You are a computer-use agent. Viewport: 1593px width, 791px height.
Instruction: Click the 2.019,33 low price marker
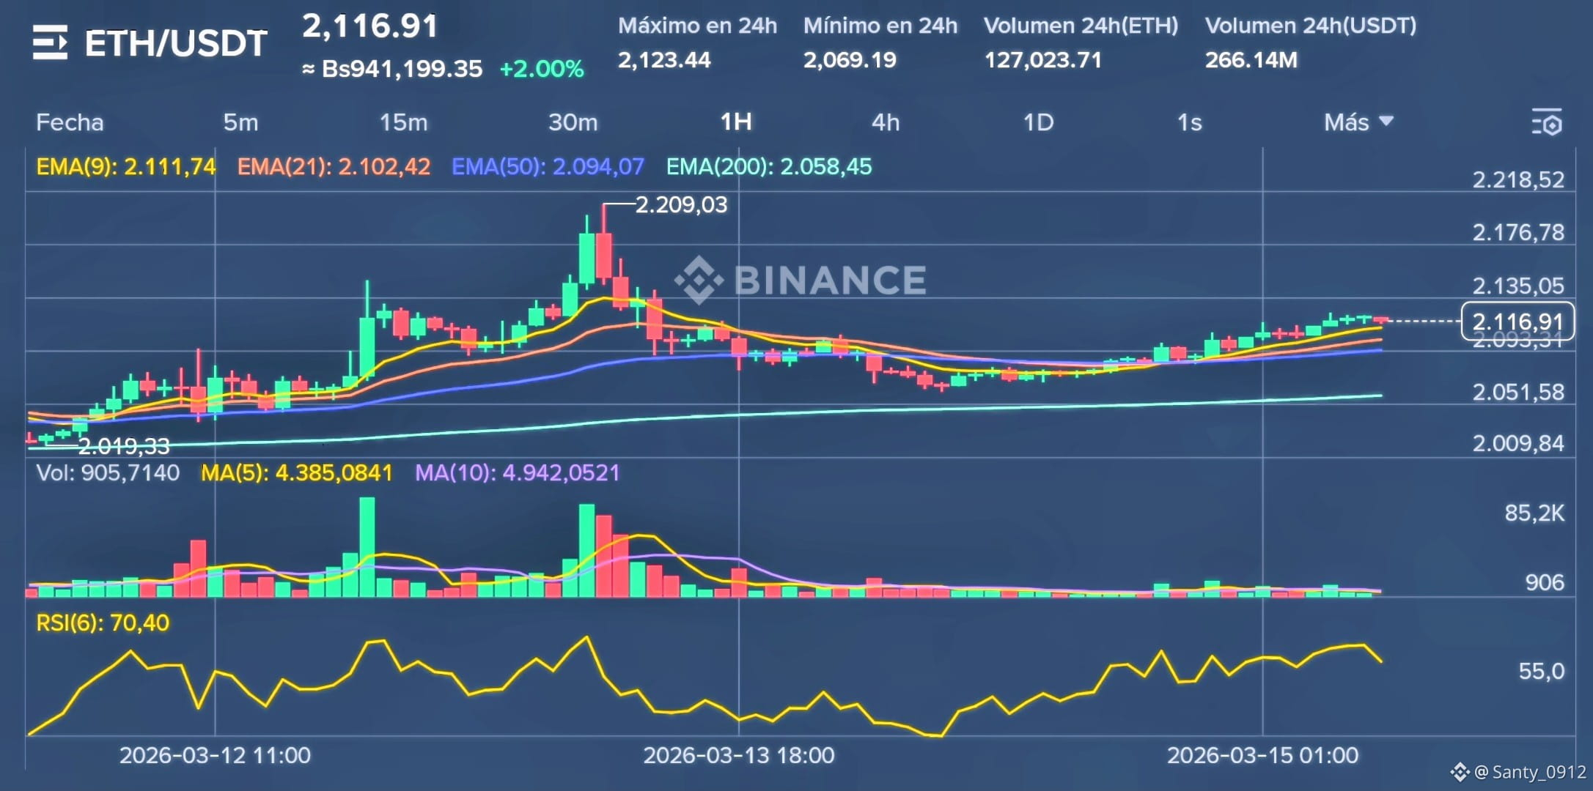(124, 445)
